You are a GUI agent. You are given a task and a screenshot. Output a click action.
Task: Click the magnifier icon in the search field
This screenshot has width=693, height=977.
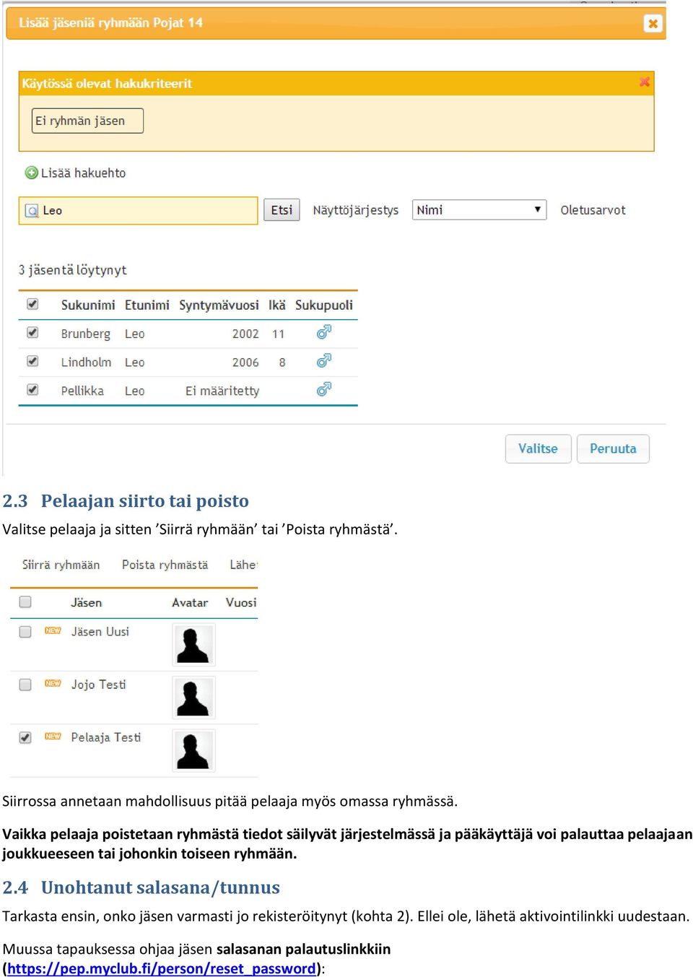coord(32,211)
